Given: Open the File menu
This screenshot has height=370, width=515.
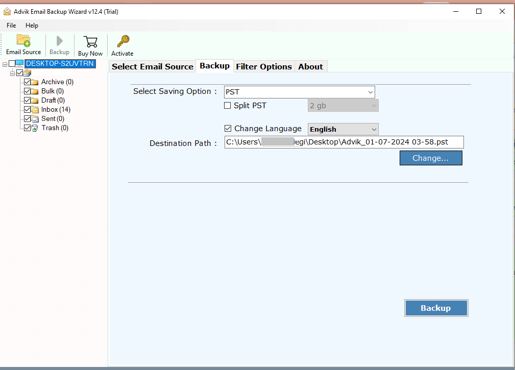Looking at the screenshot, I should click(x=11, y=26).
